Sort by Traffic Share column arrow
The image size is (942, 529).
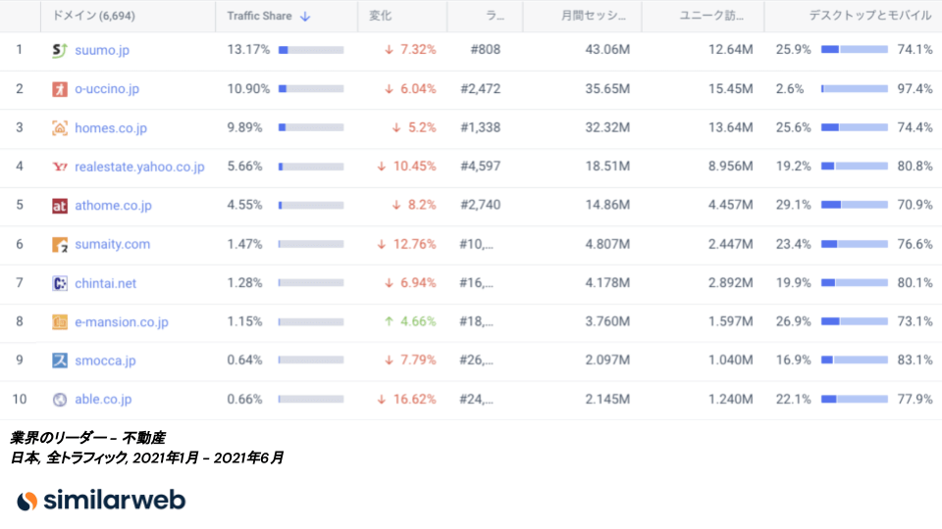click(x=305, y=17)
